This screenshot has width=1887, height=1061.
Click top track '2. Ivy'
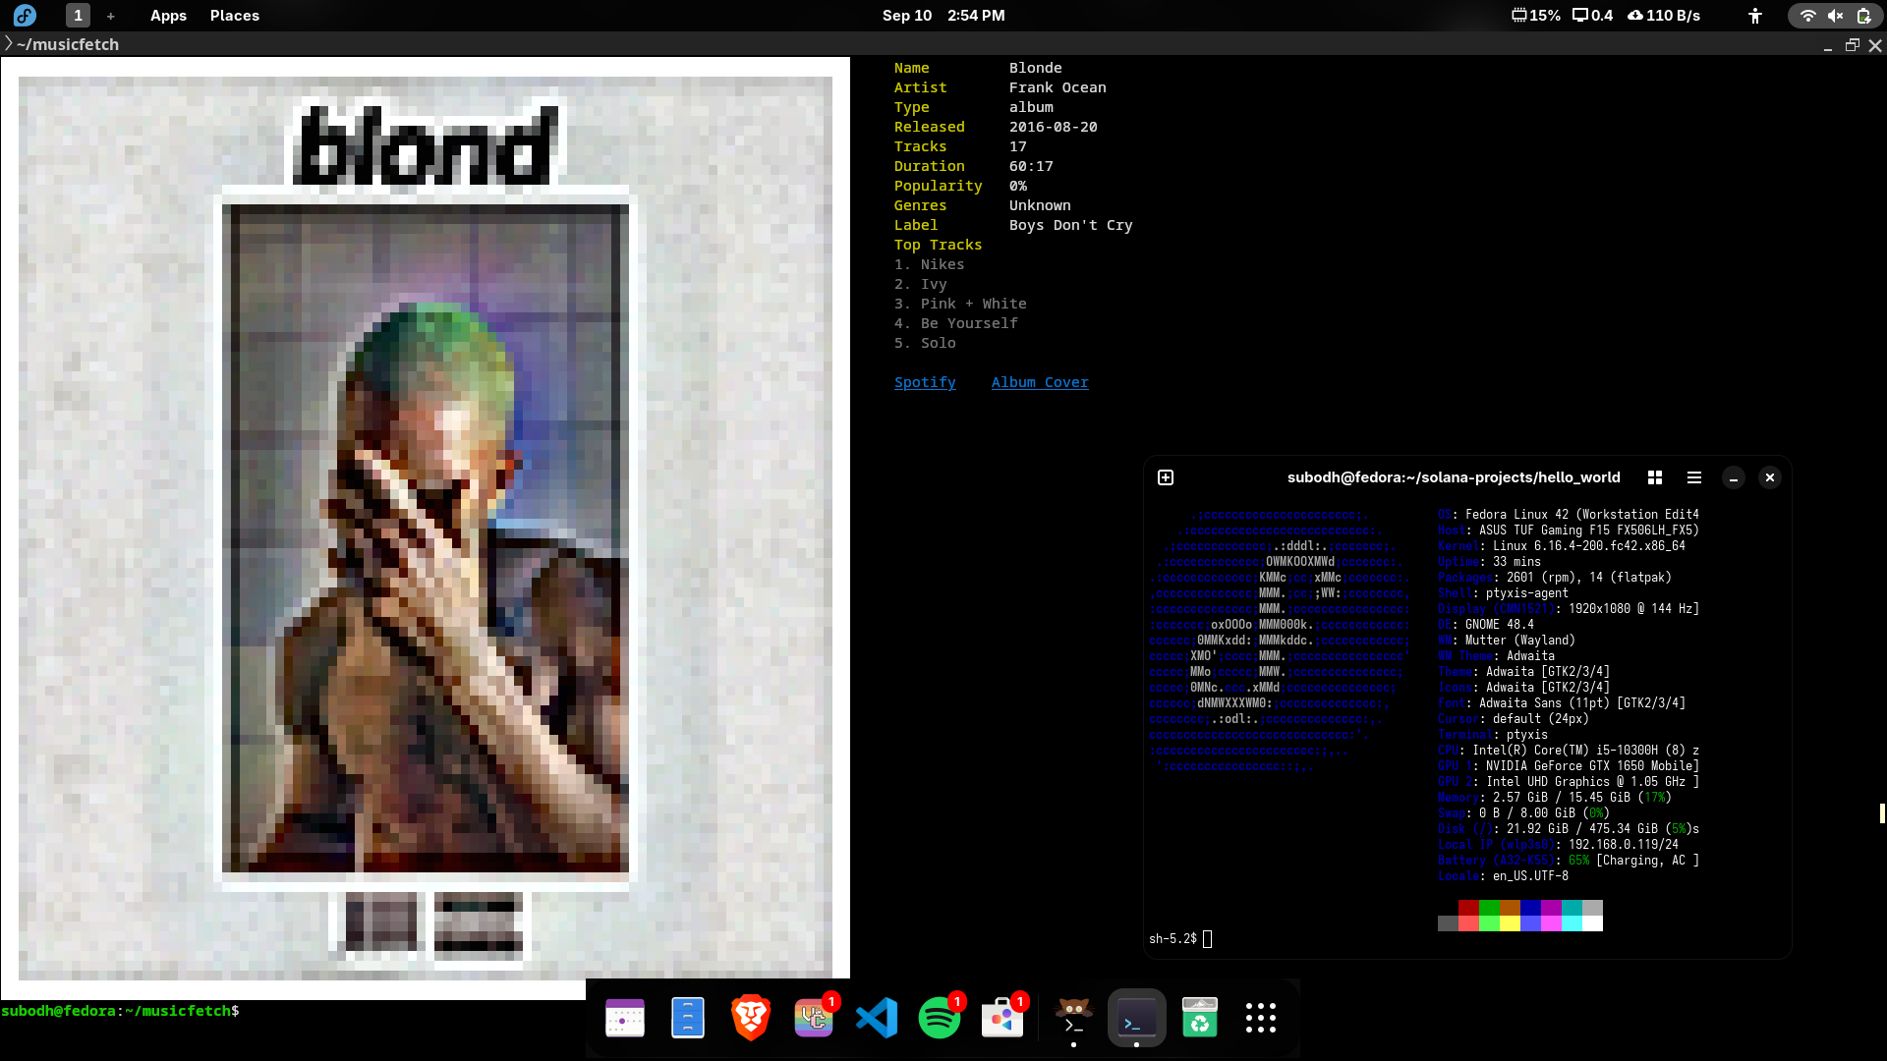click(921, 284)
